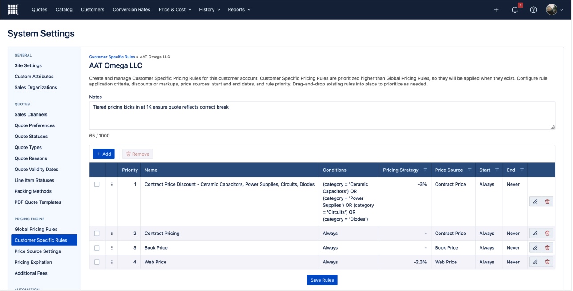Click the drag handle for Book Price rule
573x291 pixels.
coord(112,248)
